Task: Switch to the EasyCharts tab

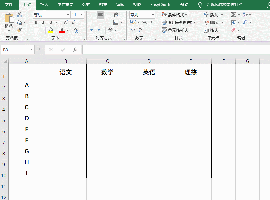Action: click(x=161, y=4)
